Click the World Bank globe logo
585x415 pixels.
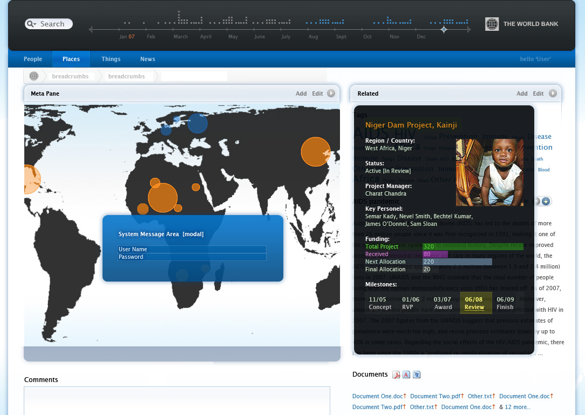point(492,24)
